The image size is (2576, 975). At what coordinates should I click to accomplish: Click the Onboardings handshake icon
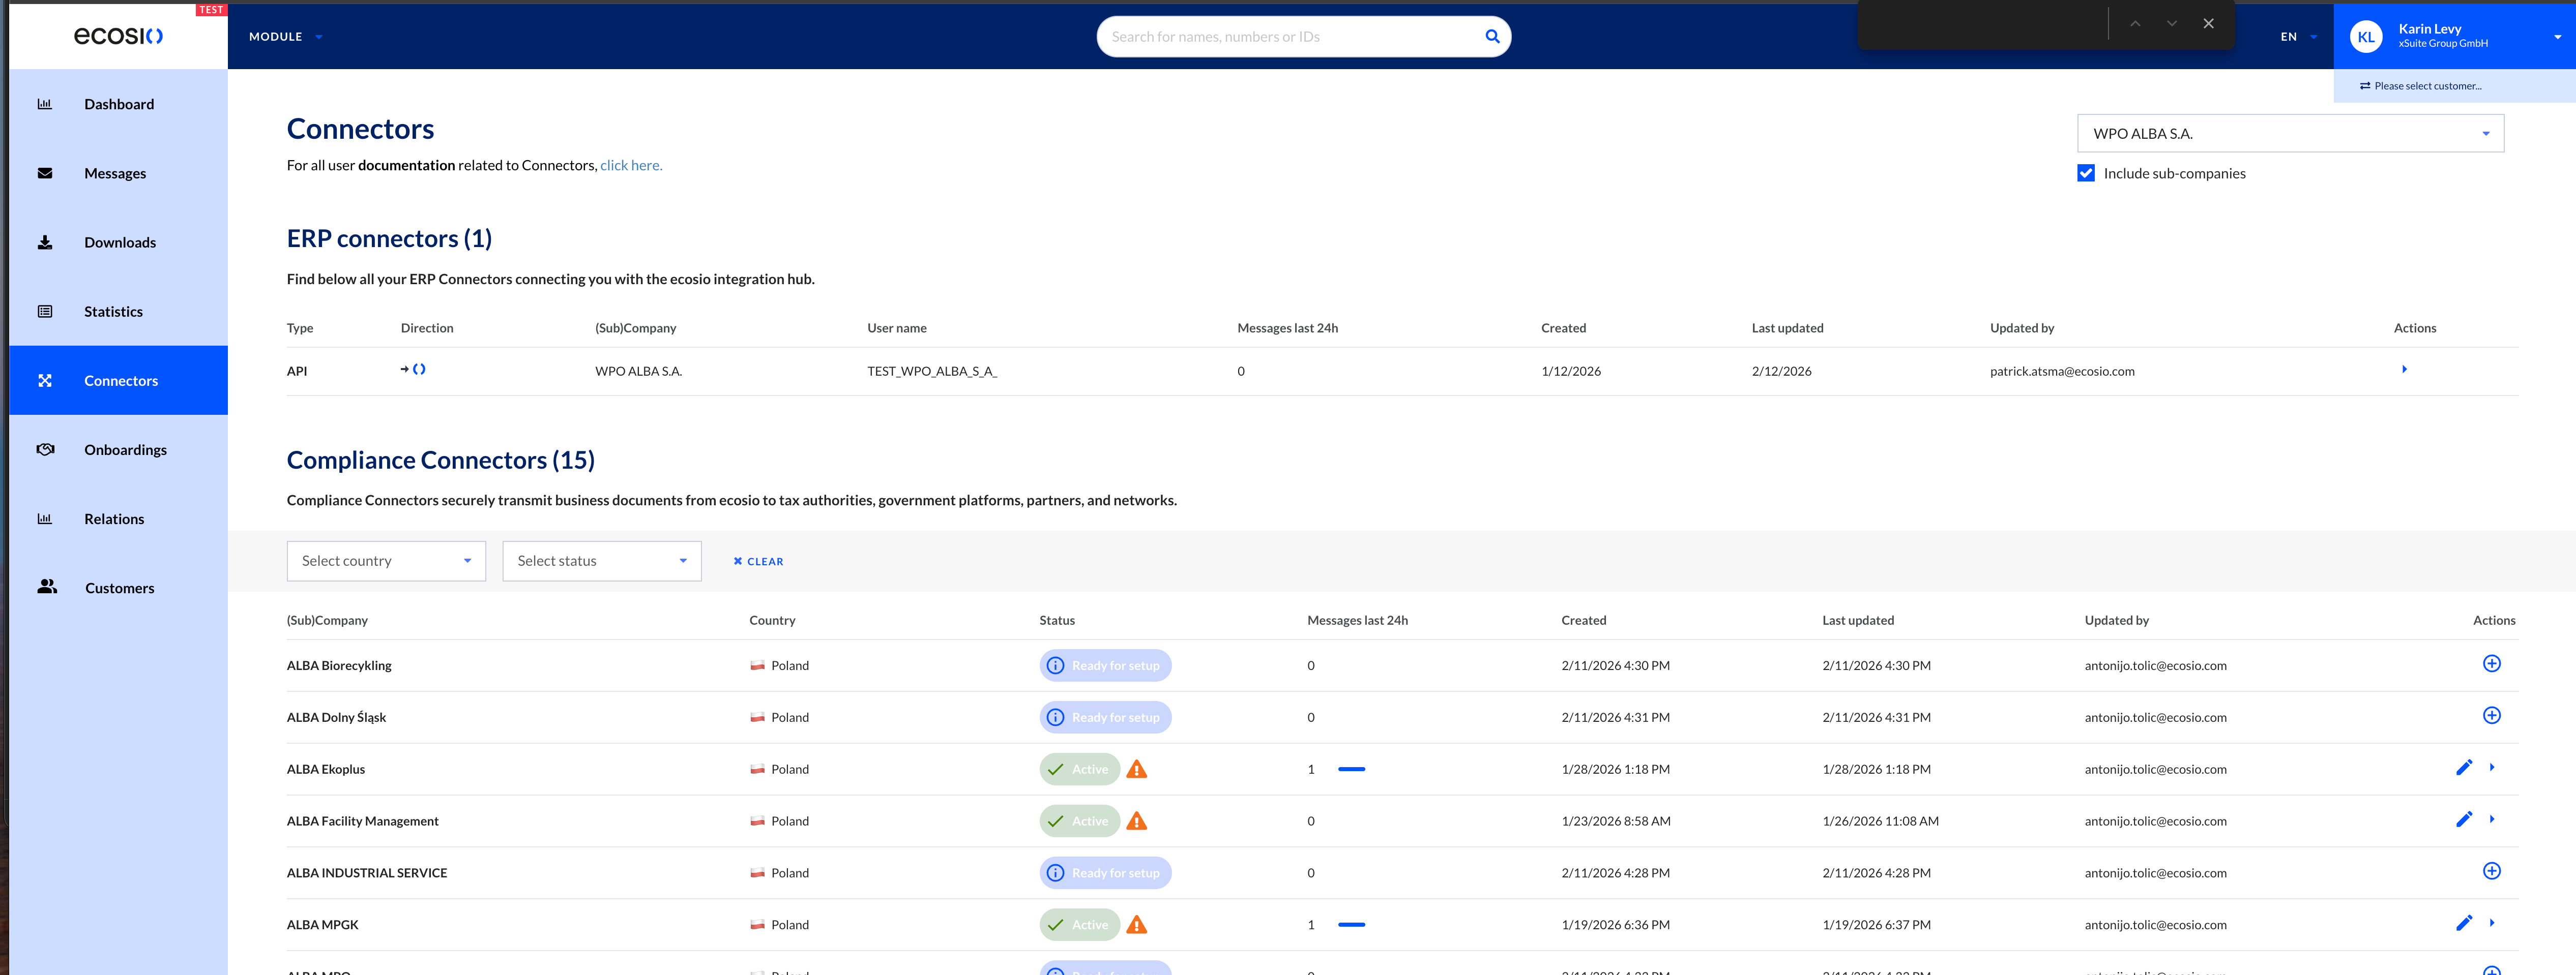pyautogui.click(x=45, y=449)
